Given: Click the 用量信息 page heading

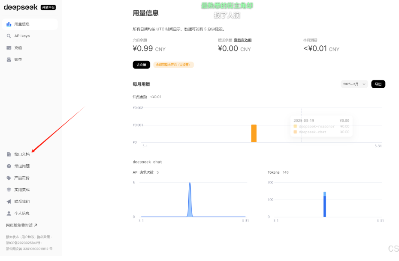Looking at the screenshot, I should pyautogui.click(x=145, y=13).
